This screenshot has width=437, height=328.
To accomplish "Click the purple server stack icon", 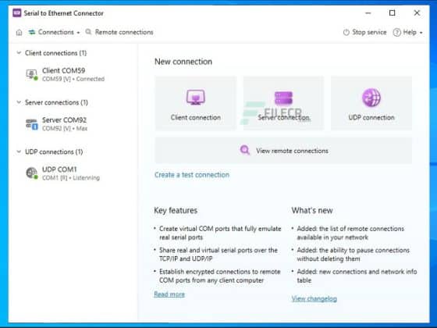I will click(x=283, y=98).
